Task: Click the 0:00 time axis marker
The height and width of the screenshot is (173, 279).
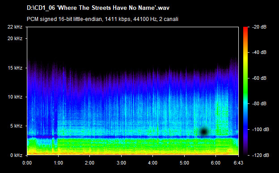Action: 27,163
